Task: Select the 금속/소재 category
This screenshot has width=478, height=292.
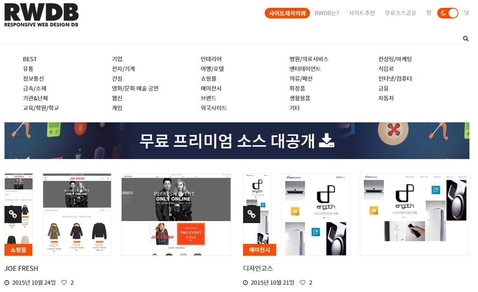Action: point(35,88)
